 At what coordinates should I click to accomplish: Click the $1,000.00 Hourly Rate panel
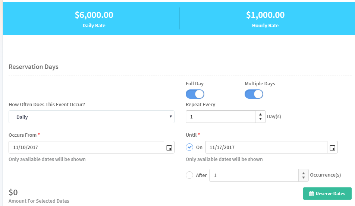pos(265,19)
